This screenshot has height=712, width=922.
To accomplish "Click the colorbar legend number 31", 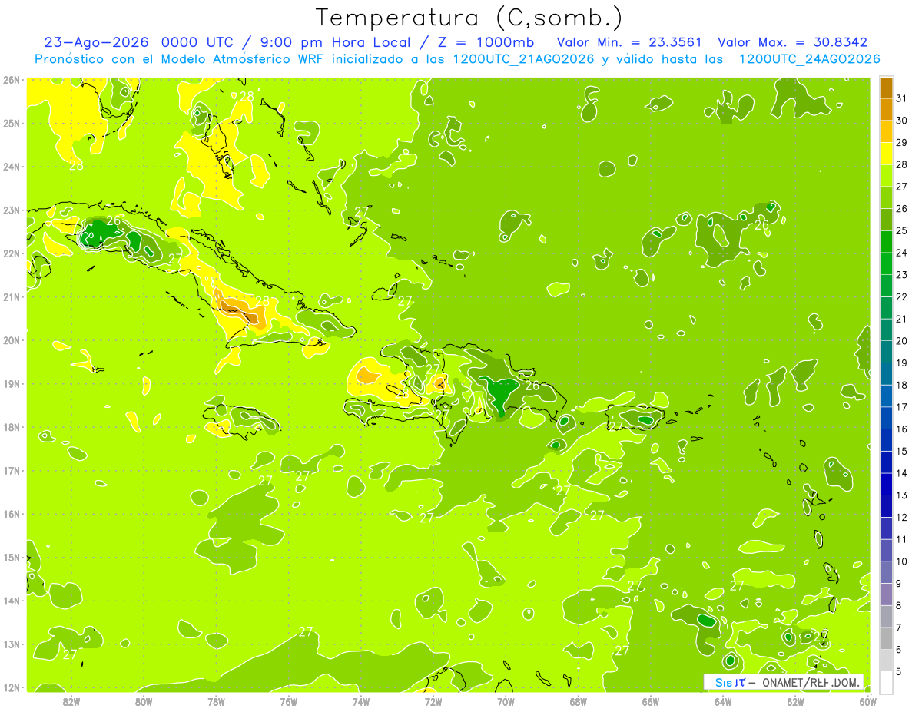I will [x=901, y=98].
